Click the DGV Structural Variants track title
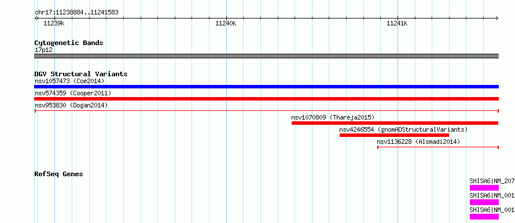Viewport: 515px width, 223px height. [81, 74]
